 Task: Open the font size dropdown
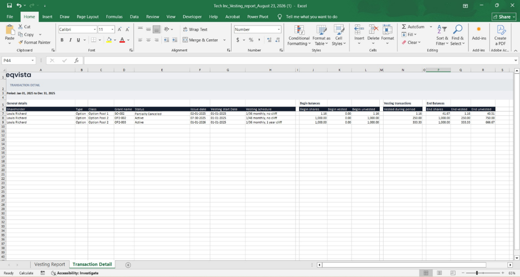click(x=113, y=29)
